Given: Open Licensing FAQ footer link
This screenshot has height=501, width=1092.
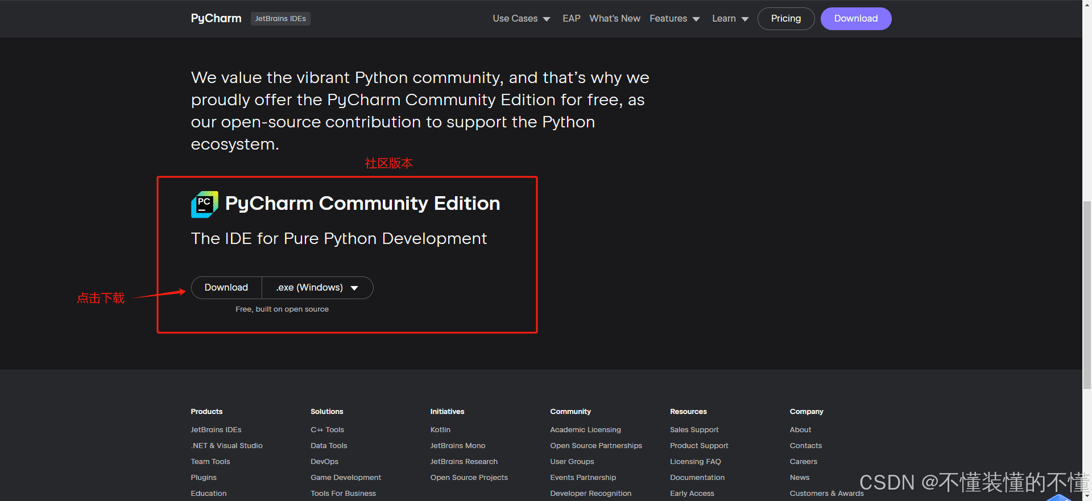Looking at the screenshot, I should tap(696, 462).
